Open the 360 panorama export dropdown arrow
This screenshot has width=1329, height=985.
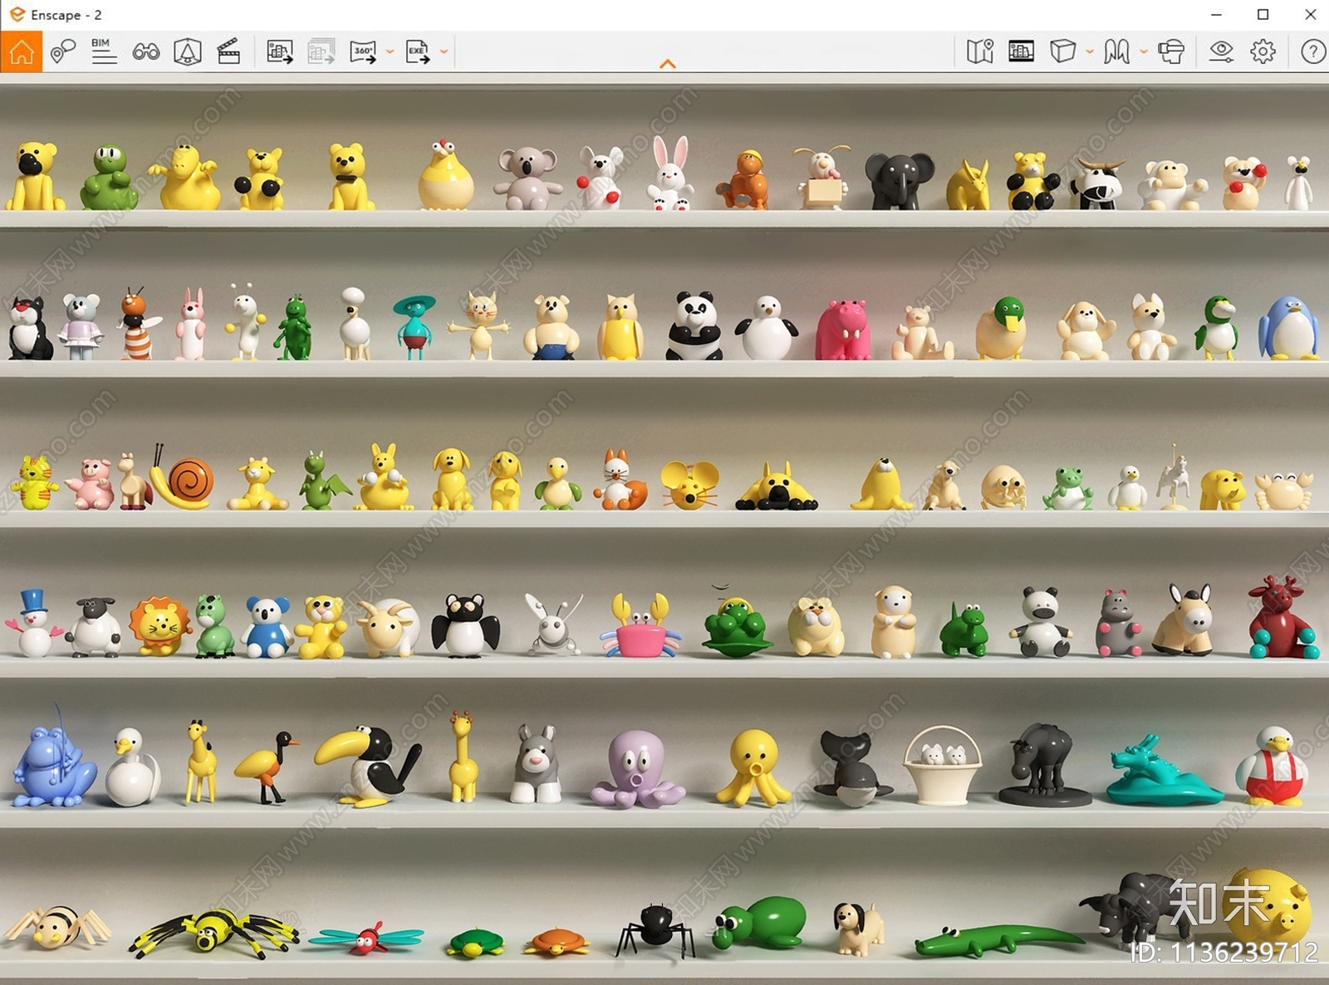(390, 51)
